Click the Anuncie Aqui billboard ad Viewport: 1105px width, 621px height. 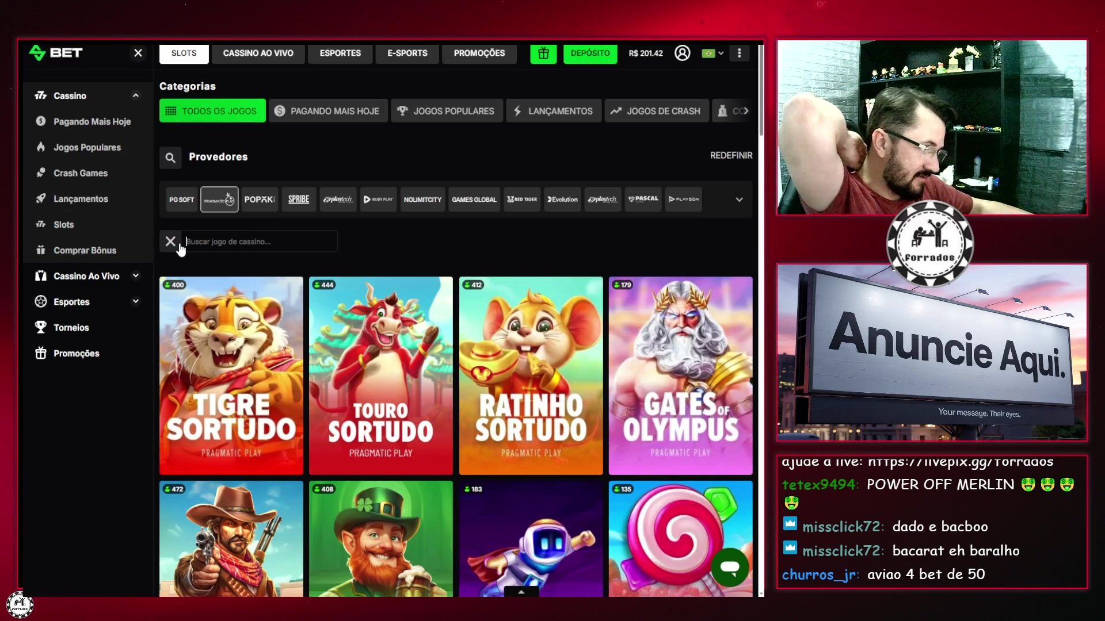point(932,352)
